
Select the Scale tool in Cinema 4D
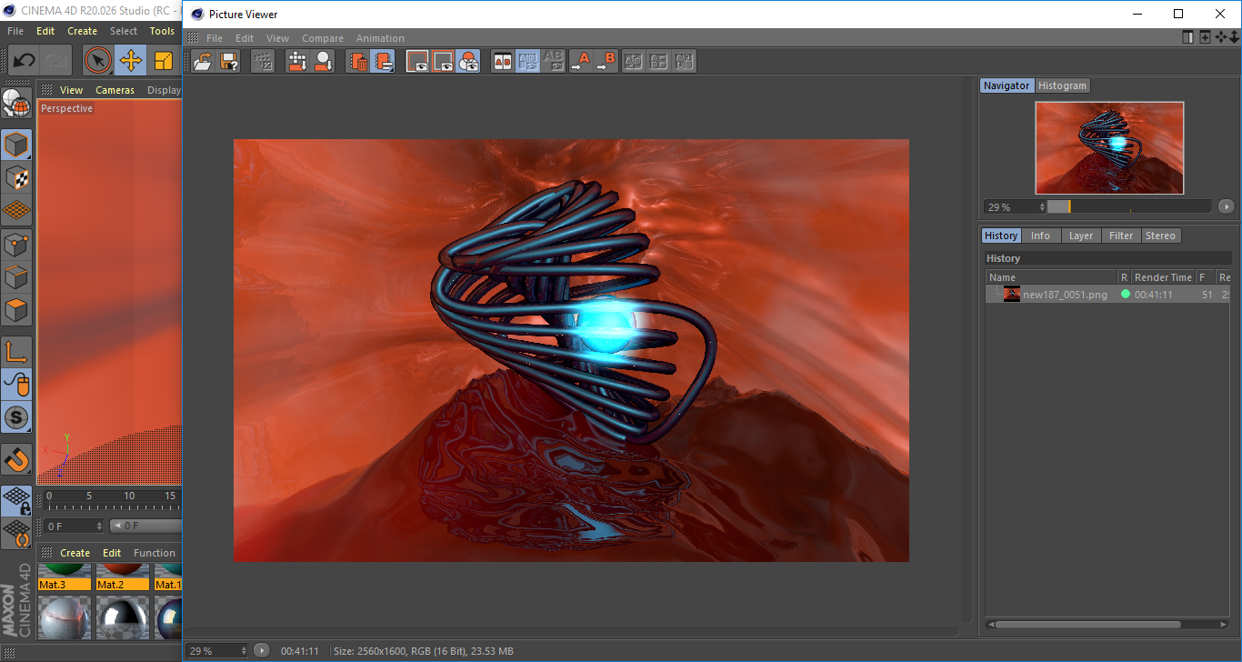click(164, 61)
